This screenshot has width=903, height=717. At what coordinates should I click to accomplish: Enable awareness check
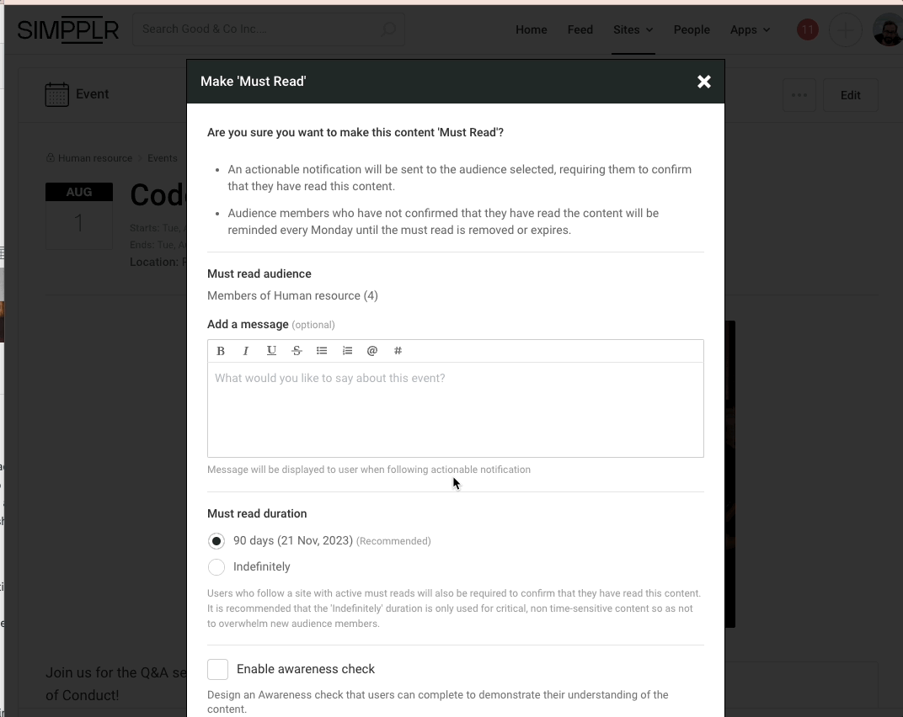click(x=217, y=669)
